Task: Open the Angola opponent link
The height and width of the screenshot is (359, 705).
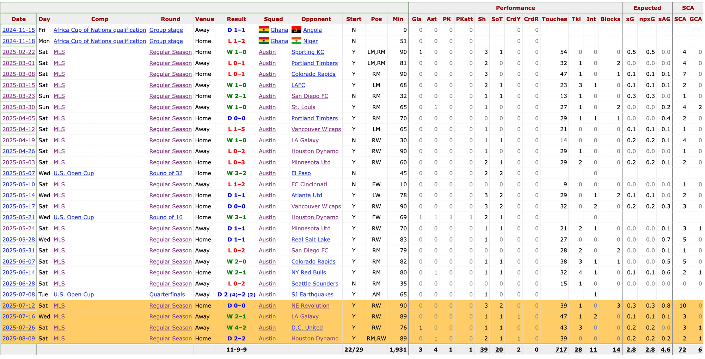Action: click(x=312, y=30)
